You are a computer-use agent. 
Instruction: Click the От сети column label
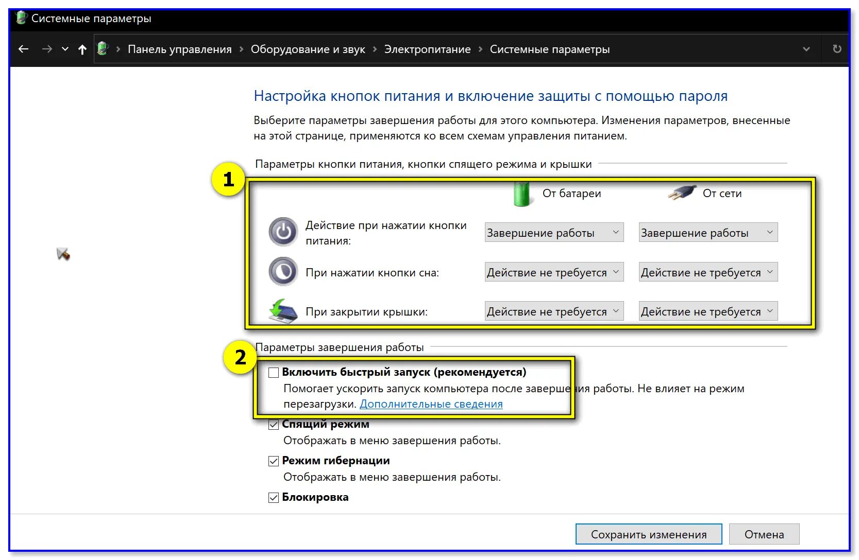722,194
